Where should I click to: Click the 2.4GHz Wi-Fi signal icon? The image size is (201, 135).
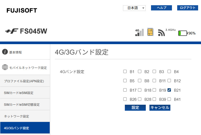(x=161, y=33)
